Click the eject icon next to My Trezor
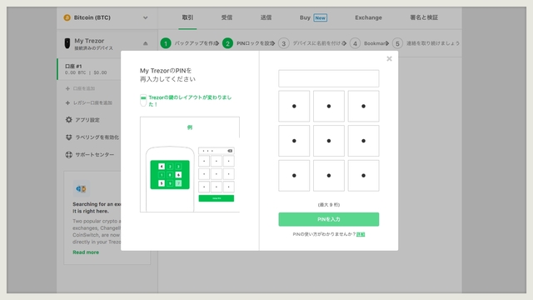533x300 pixels. pos(146,43)
